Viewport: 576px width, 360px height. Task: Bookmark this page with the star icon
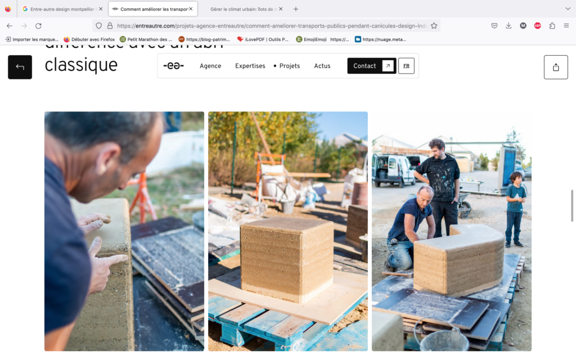(x=434, y=26)
